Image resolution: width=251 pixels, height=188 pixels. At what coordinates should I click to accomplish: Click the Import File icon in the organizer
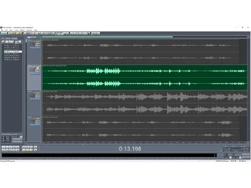tap(3, 42)
